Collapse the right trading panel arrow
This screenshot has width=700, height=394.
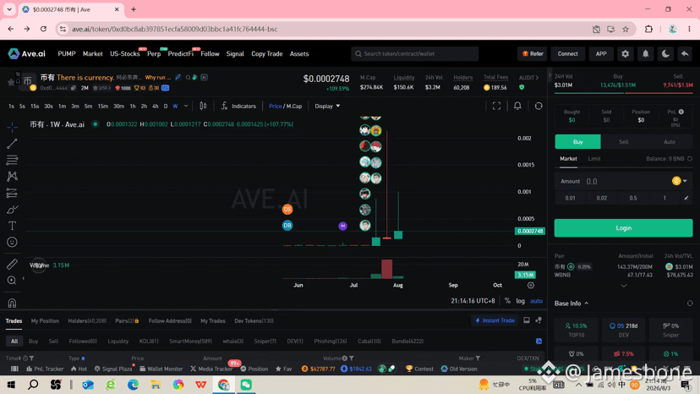[550, 75]
